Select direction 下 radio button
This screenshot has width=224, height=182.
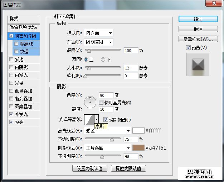103,59
